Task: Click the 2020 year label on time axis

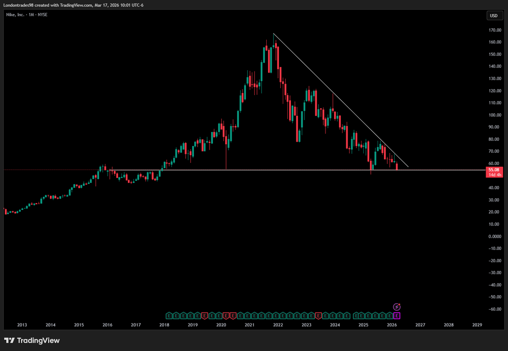Action: 221,325
